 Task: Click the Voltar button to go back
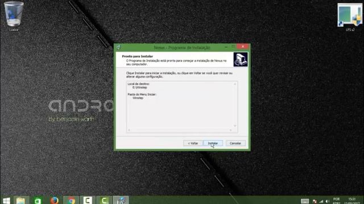[x=193, y=143]
